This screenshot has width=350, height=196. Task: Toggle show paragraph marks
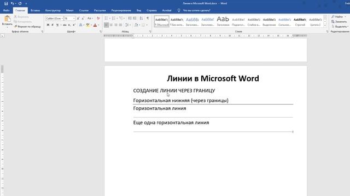(x=148, y=18)
